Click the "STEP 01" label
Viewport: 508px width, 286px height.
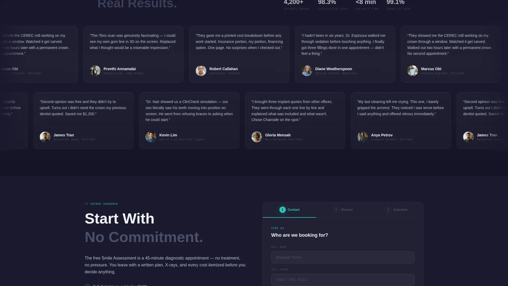tap(278, 228)
